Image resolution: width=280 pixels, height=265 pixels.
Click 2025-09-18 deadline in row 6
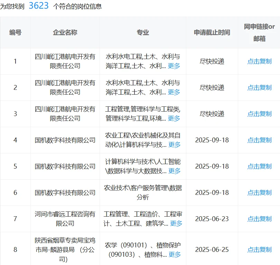(x=212, y=192)
